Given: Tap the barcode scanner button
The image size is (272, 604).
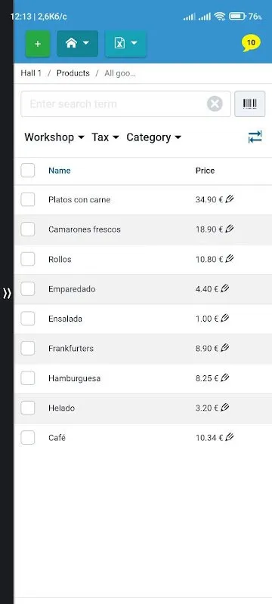Looking at the screenshot, I should pyautogui.click(x=249, y=103).
